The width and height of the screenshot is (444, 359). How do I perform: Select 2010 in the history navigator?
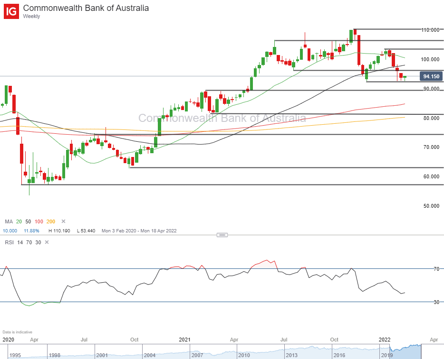point(244,355)
